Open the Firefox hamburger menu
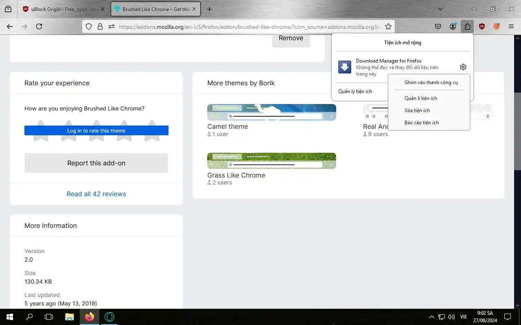This screenshot has width=521, height=325. click(511, 26)
